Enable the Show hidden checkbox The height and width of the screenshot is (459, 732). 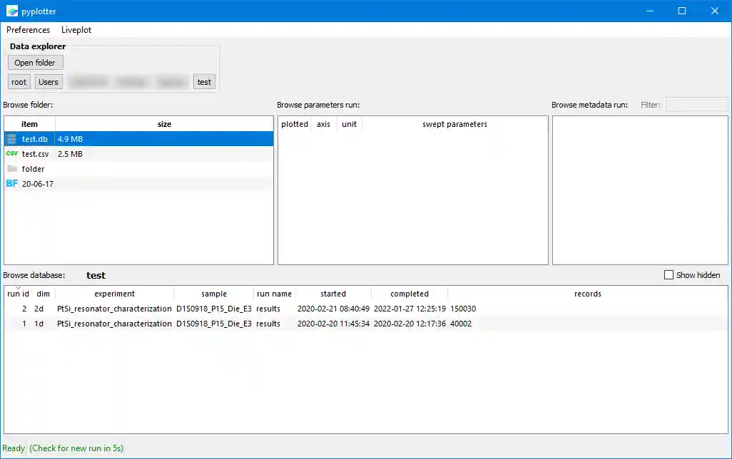[669, 274]
